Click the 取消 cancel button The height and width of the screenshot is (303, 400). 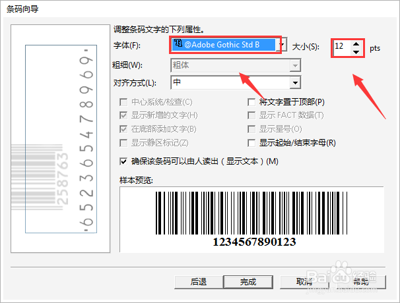[x=304, y=282]
